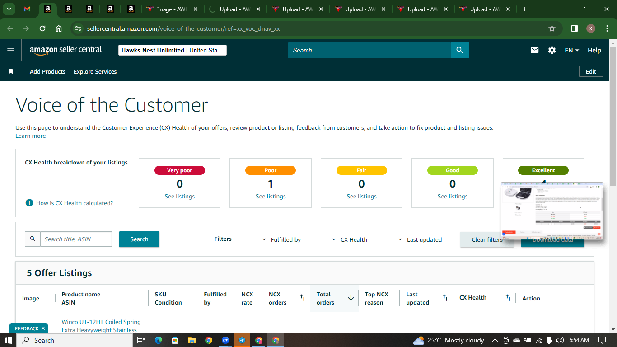This screenshot has width=617, height=347.
Task: Open the Learn more link
Action: 30,136
